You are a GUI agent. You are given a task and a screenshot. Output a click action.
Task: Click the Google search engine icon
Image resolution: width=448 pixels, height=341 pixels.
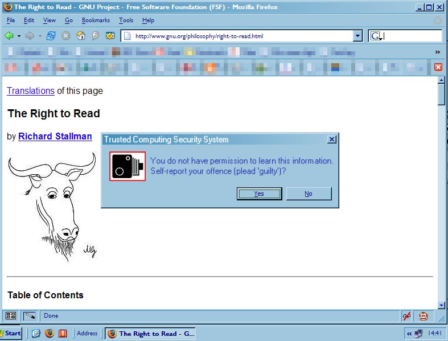coord(376,36)
